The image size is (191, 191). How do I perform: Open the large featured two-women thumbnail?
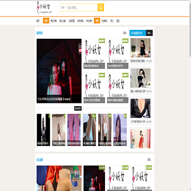(59, 71)
